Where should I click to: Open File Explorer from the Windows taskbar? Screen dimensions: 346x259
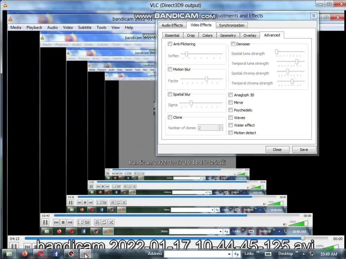point(9,254)
